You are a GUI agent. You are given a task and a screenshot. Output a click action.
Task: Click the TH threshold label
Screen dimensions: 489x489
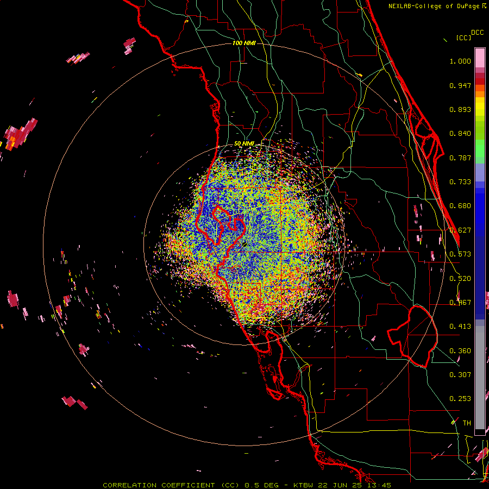(467, 423)
